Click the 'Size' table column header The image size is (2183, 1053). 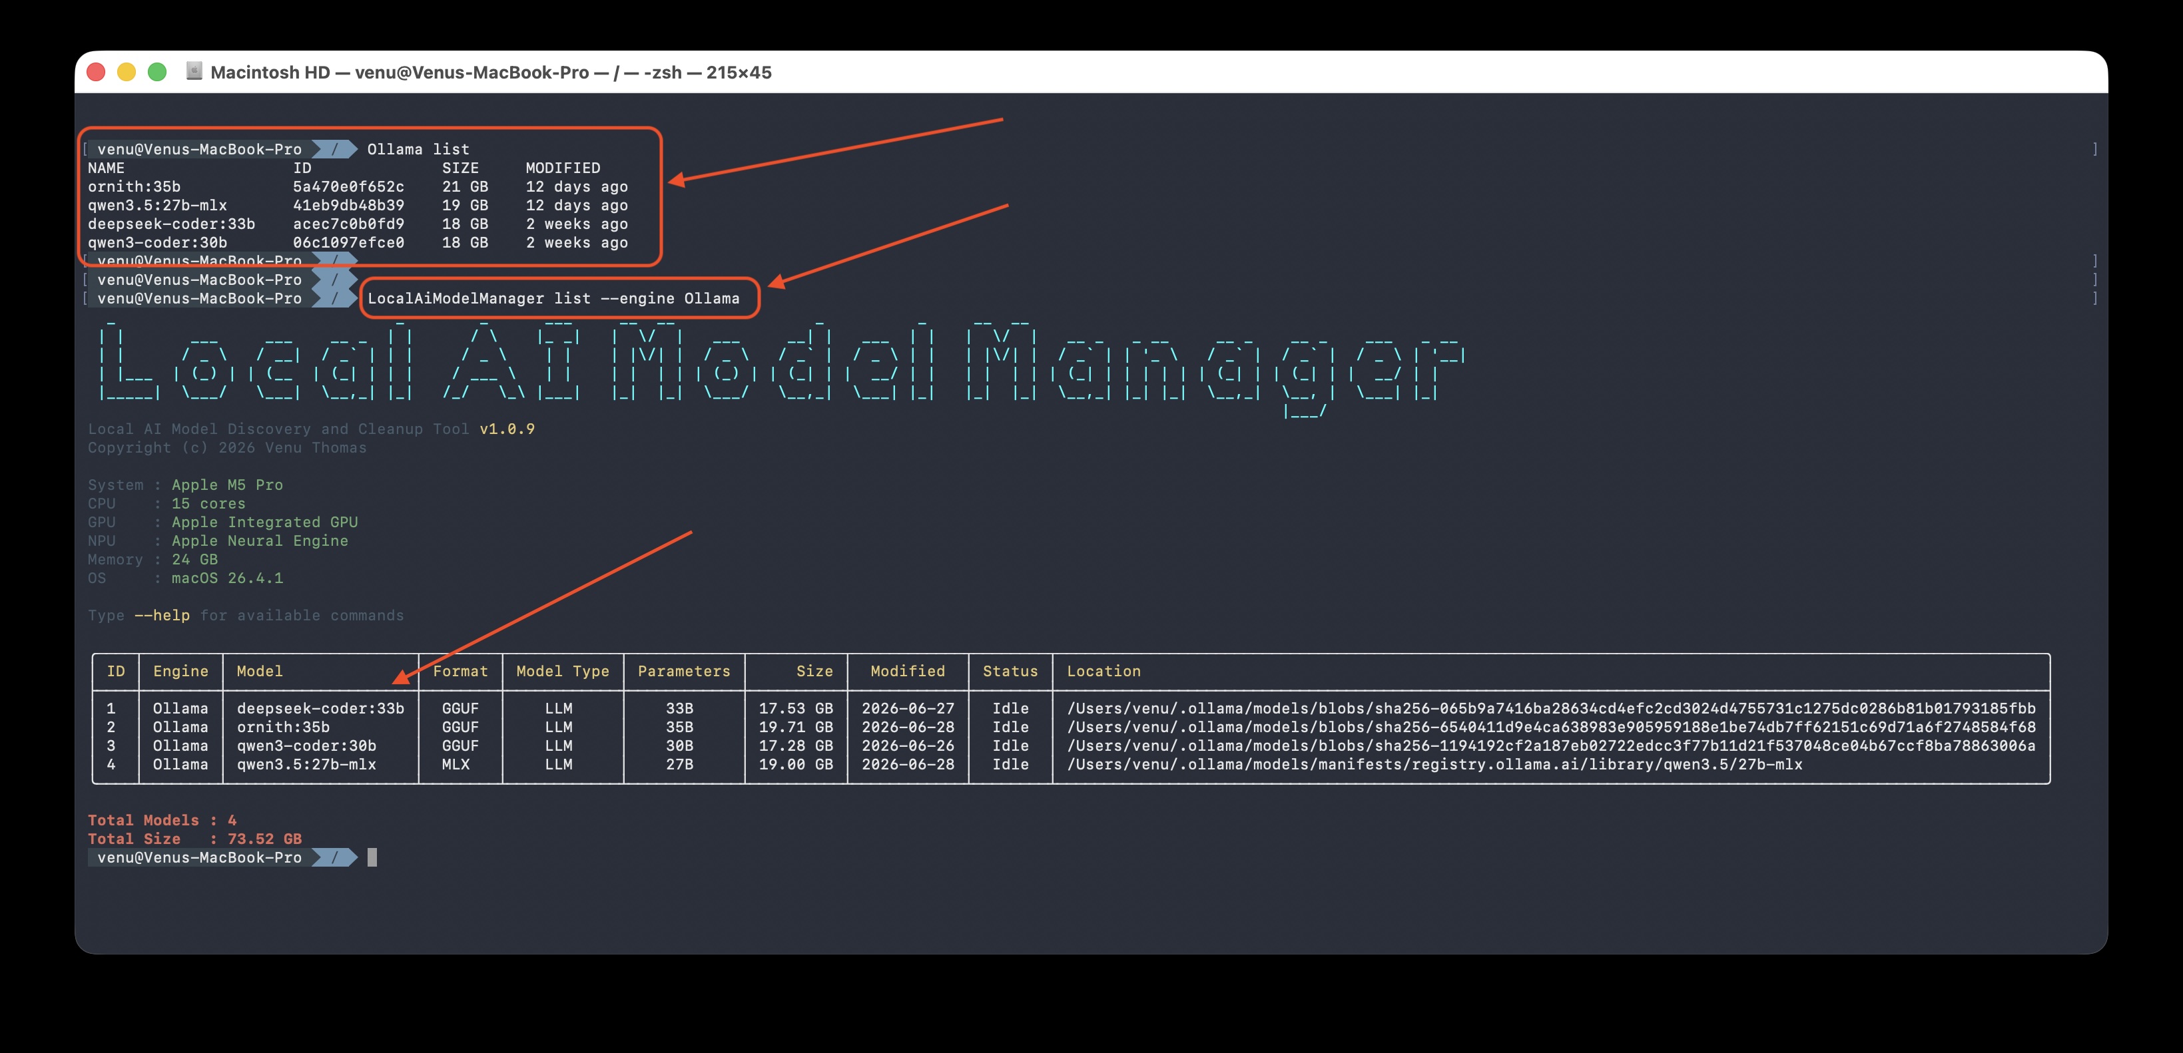coord(814,671)
